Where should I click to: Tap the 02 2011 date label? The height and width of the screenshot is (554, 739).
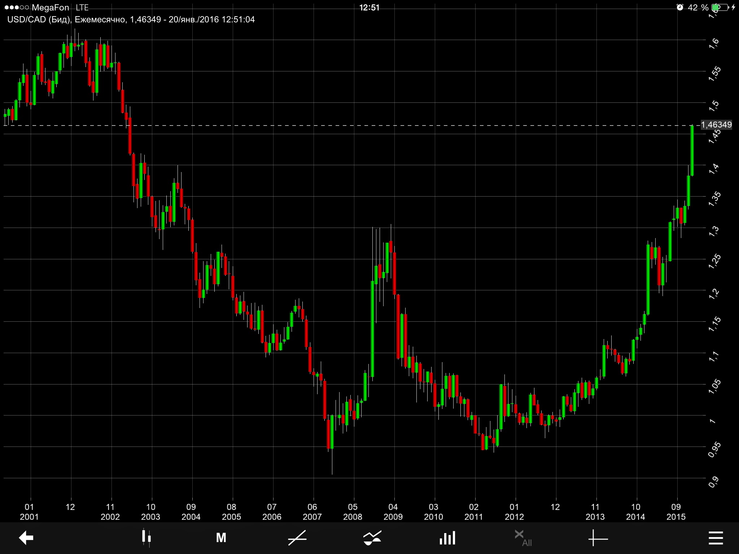(474, 512)
